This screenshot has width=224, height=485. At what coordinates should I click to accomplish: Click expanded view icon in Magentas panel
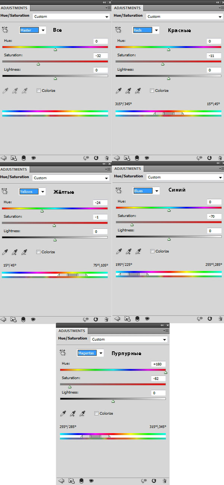point(72,481)
